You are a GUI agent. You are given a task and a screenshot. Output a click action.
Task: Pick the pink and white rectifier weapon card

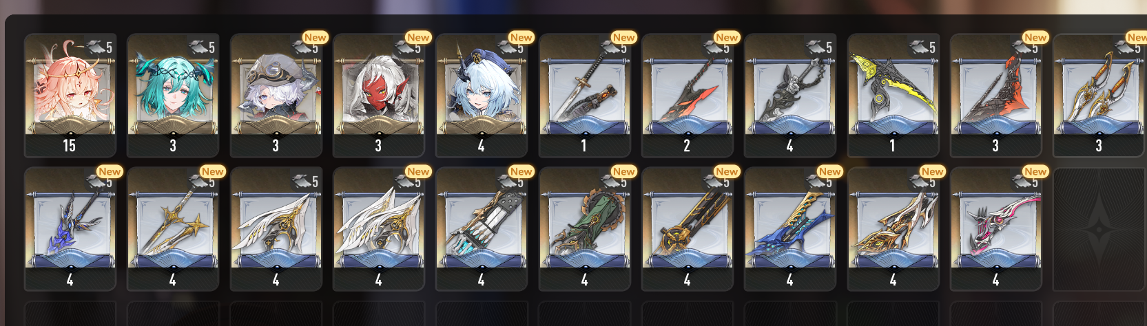coord(996,229)
